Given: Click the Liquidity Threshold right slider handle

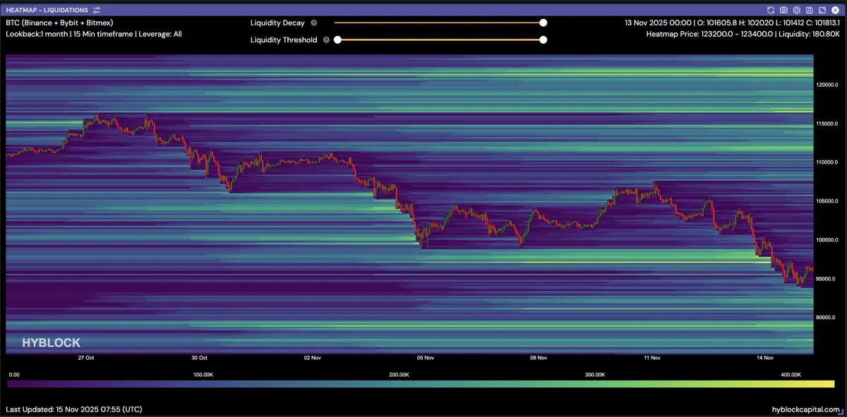Looking at the screenshot, I should (x=543, y=40).
